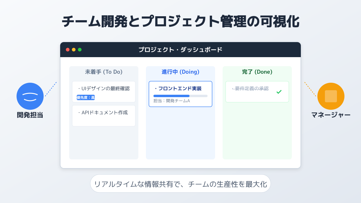Click the マネージャー label
The height and width of the screenshot is (203, 361).
(331, 115)
